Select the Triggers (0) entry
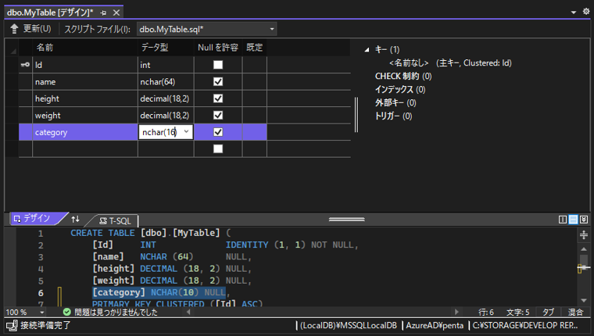This screenshot has width=594, height=336. [394, 116]
